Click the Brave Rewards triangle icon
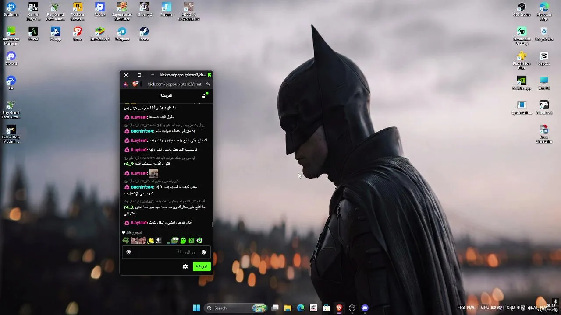Viewport: 561px width, 315px height. coord(125,84)
